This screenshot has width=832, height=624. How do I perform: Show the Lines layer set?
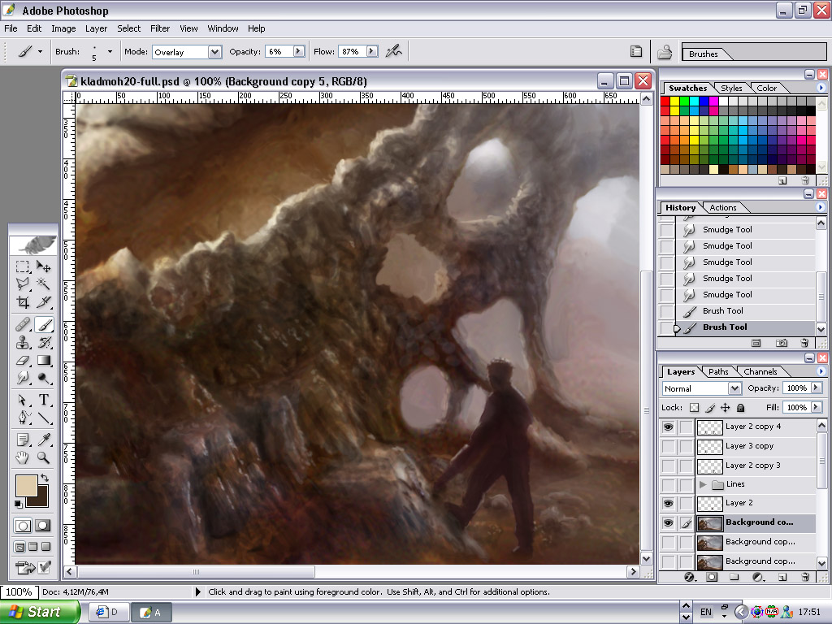668,484
